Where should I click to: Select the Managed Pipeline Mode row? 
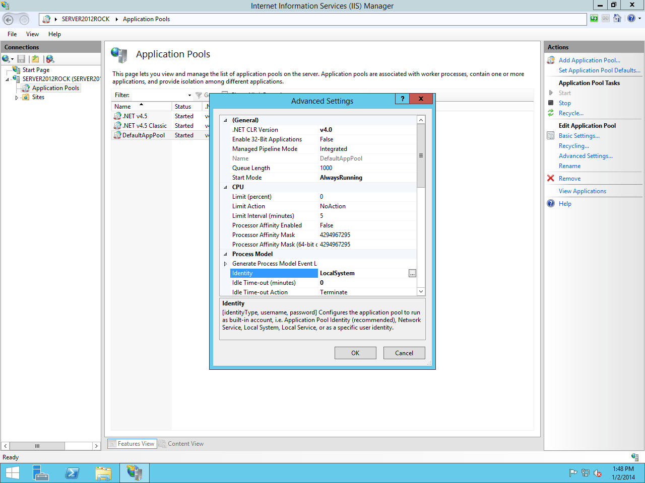pyautogui.click(x=322, y=149)
